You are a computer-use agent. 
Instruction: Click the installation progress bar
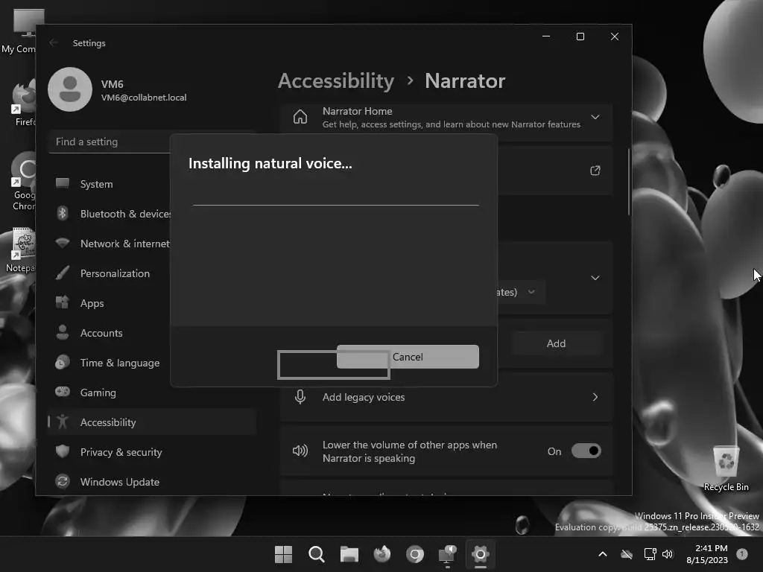pyautogui.click(x=336, y=206)
